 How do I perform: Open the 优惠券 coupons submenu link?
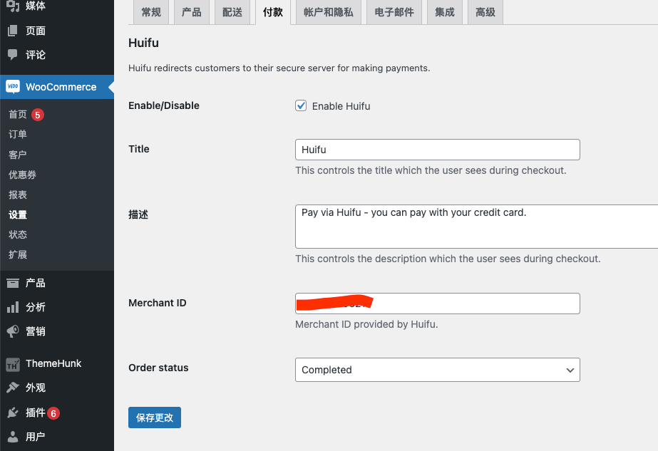[x=22, y=175]
